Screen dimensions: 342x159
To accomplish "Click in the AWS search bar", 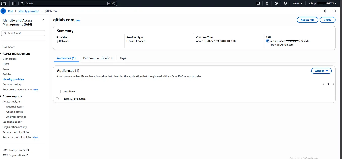I will (x=68, y=3).
